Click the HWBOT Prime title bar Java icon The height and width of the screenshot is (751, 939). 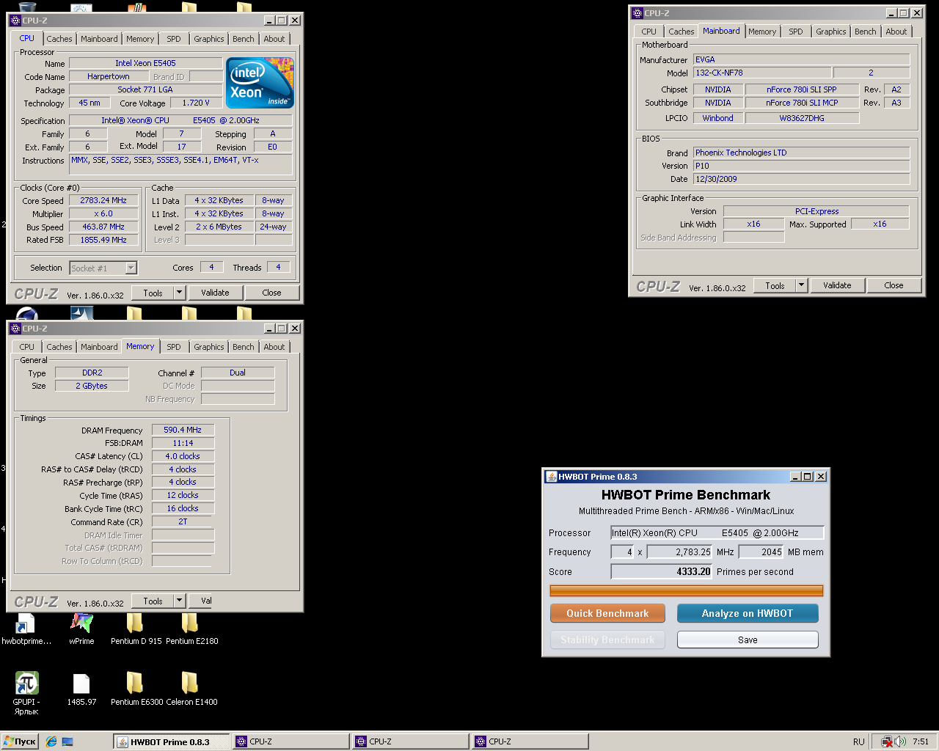click(x=550, y=477)
